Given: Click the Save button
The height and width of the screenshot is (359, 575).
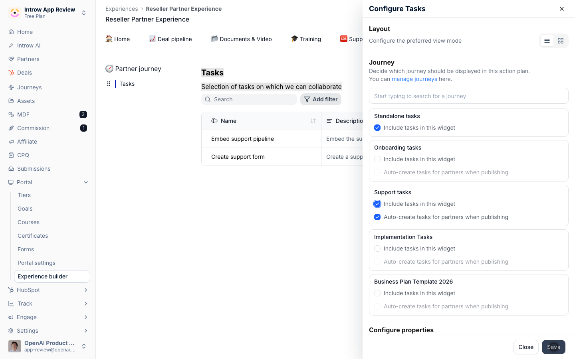Looking at the screenshot, I should pyautogui.click(x=553, y=347).
